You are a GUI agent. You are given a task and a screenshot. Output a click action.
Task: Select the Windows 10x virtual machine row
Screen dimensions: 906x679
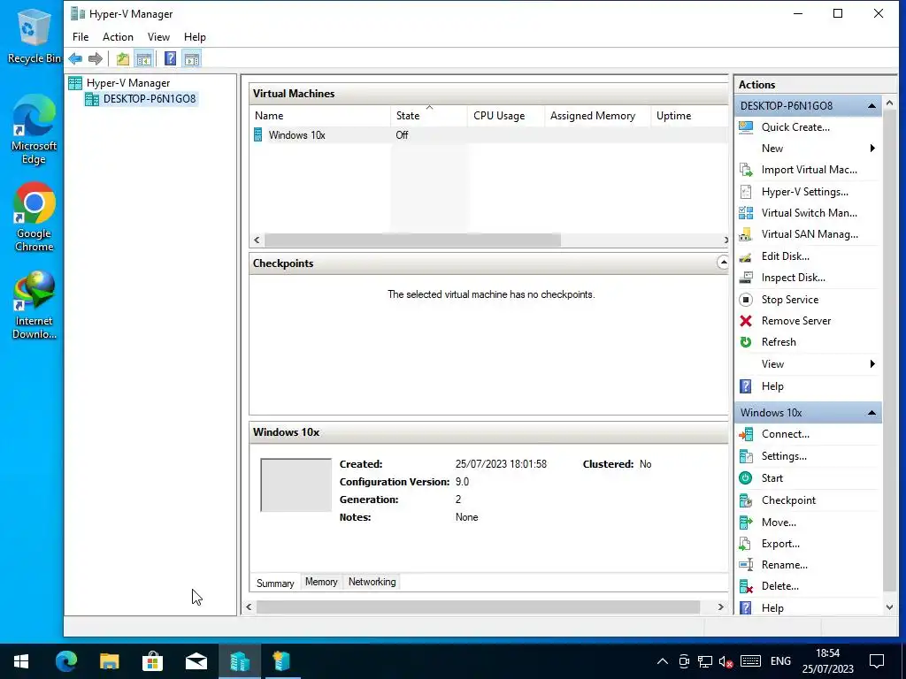click(x=488, y=135)
